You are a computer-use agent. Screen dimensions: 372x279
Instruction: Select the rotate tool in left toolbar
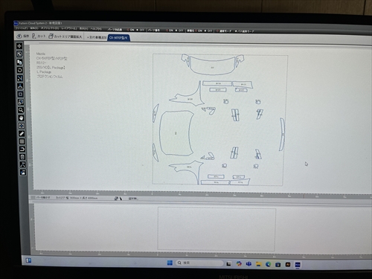[x=20, y=70]
